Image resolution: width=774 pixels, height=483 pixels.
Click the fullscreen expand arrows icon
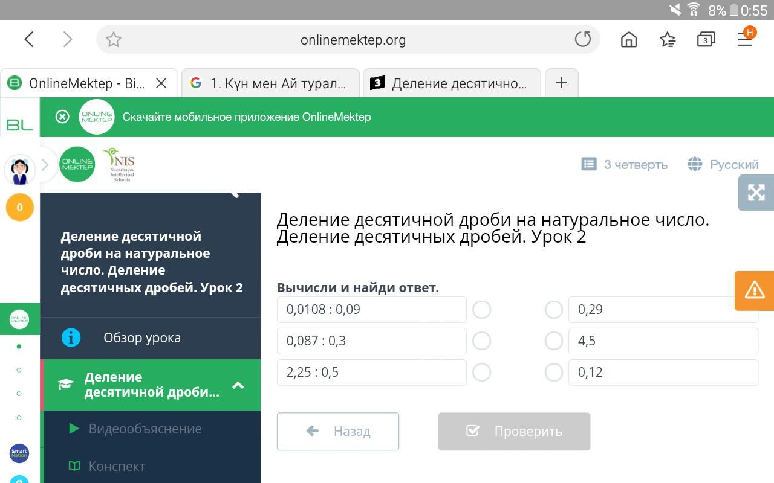point(756,193)
